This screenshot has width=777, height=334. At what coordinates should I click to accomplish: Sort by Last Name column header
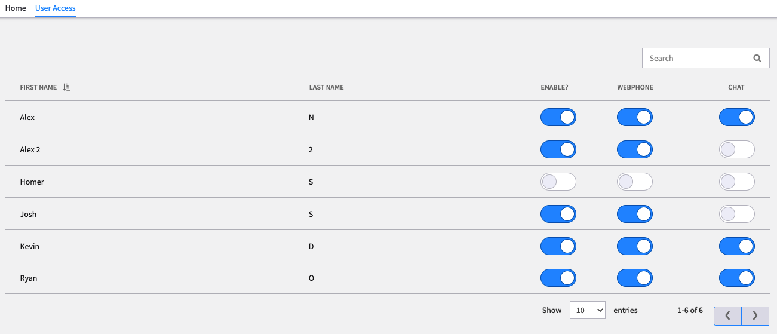[x=326, y=87]
